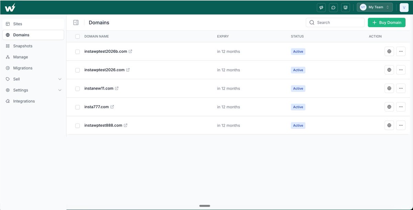413x210 pixels.
Task: Check the box for instawptest2026b.com
Action: tap(77, 52)
